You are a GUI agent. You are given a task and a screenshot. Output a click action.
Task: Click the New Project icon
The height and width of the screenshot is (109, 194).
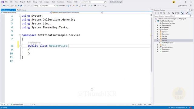(12, 5)
